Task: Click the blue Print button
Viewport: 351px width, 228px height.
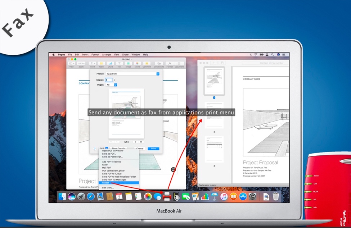Action: [154, 149]
